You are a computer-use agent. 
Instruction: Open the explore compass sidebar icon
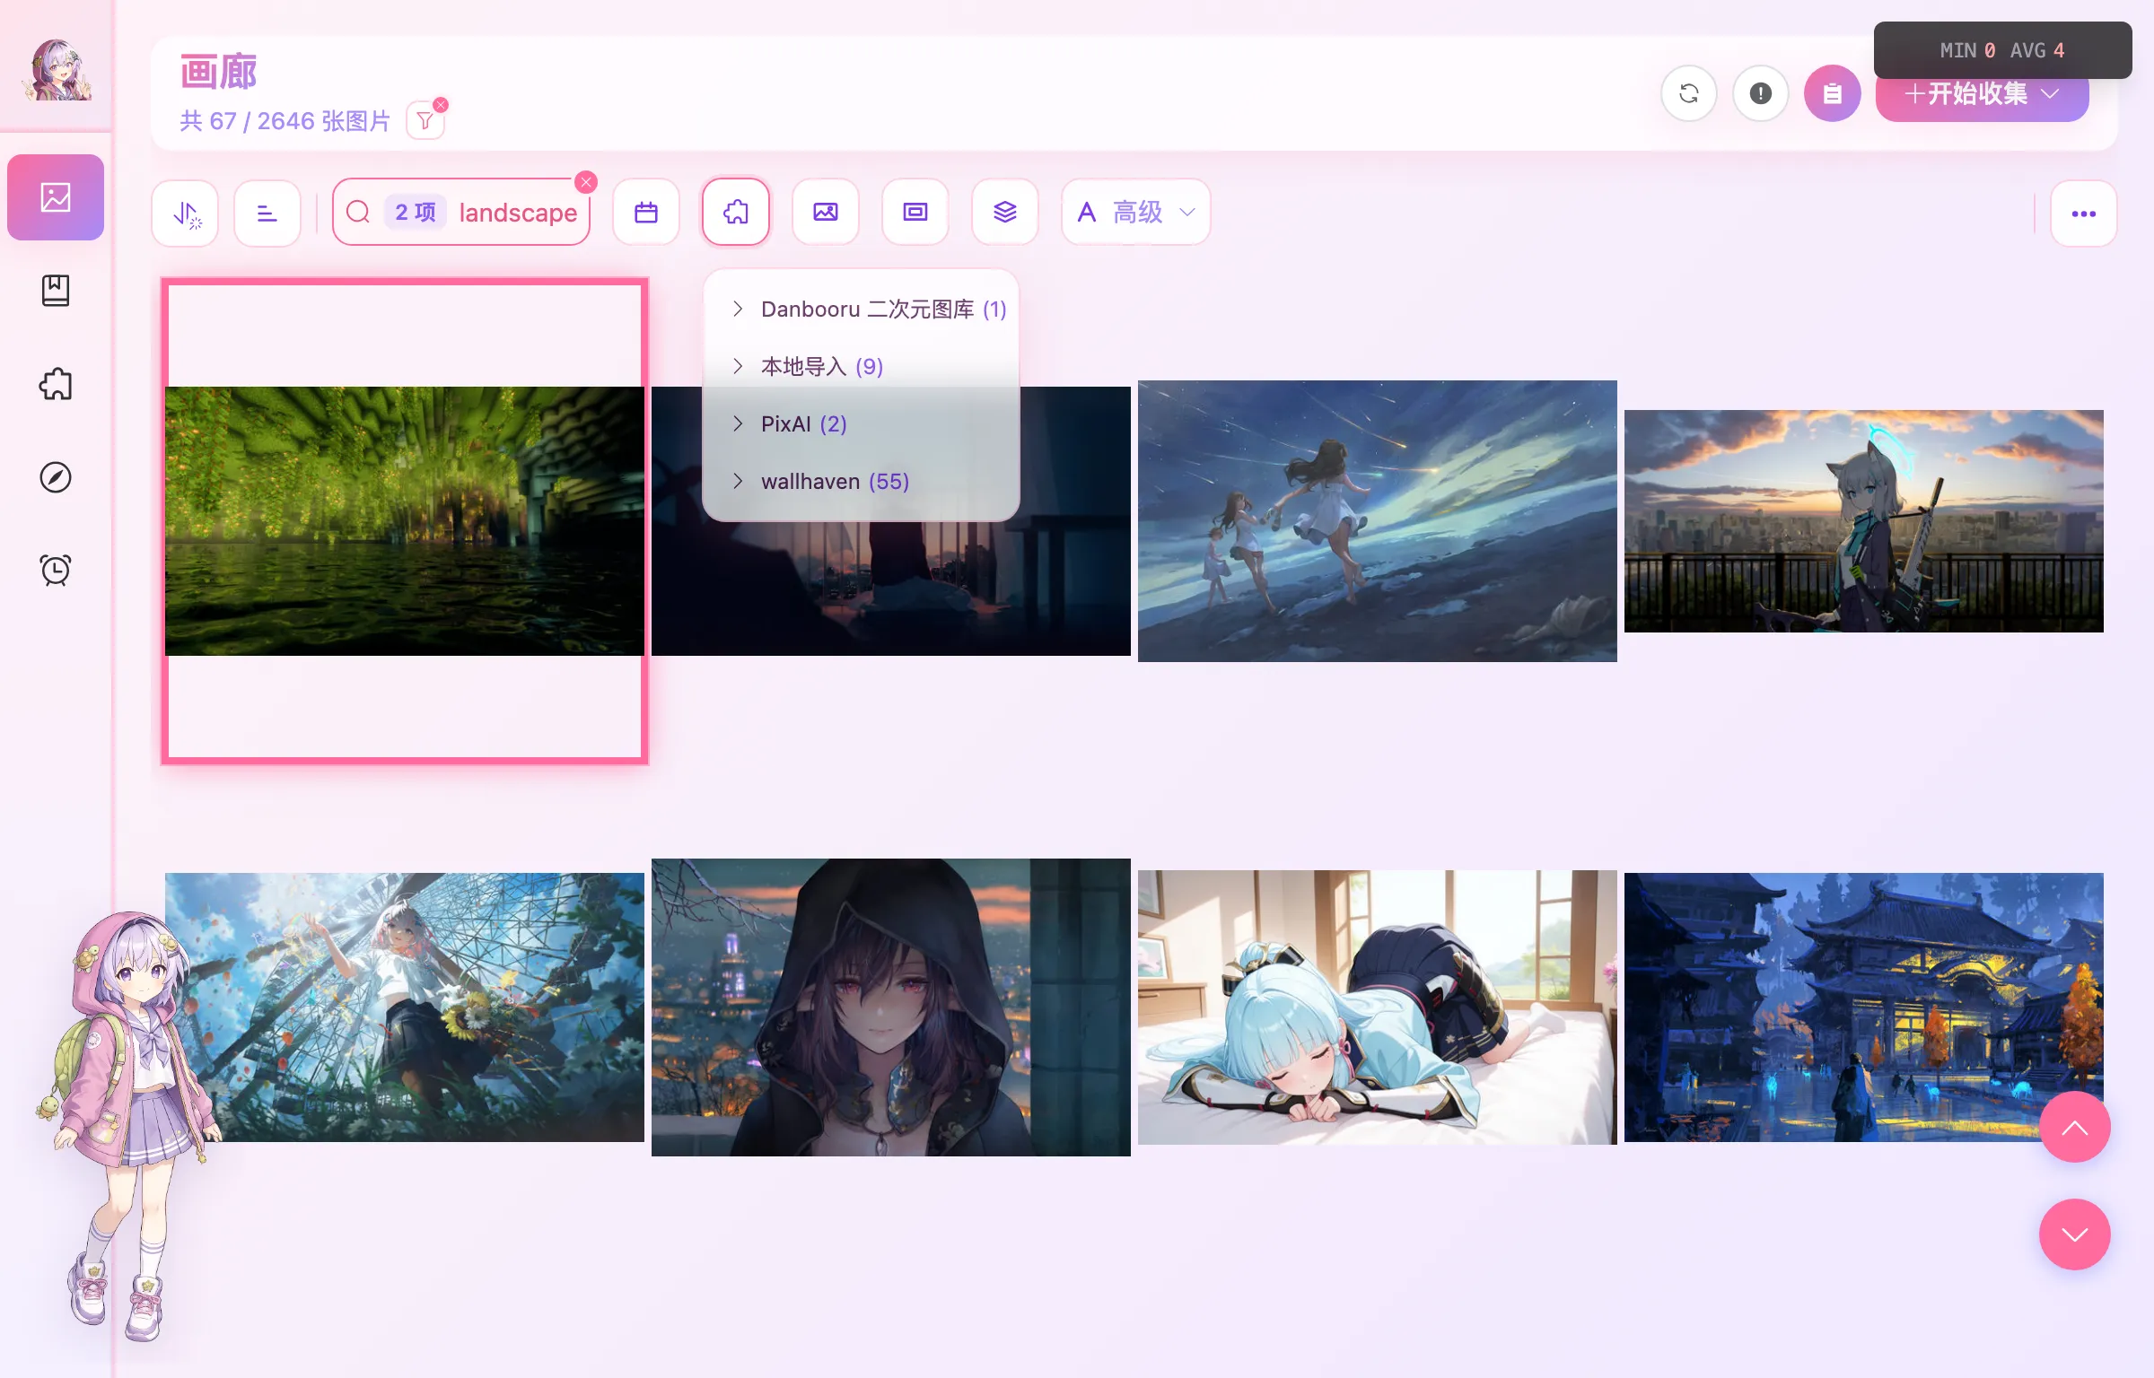(x=56, y=477)
